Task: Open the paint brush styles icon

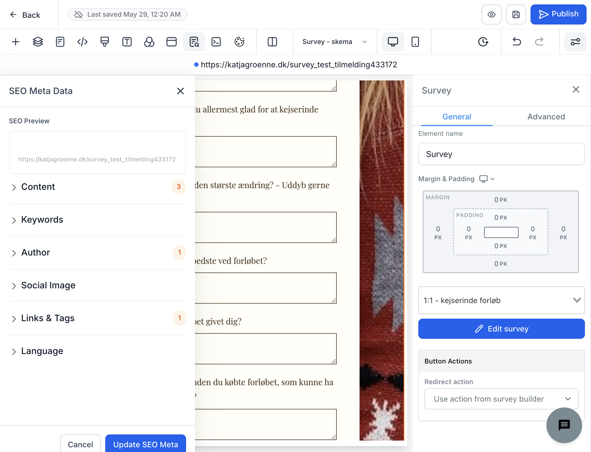Action: [x=105, y=42]
